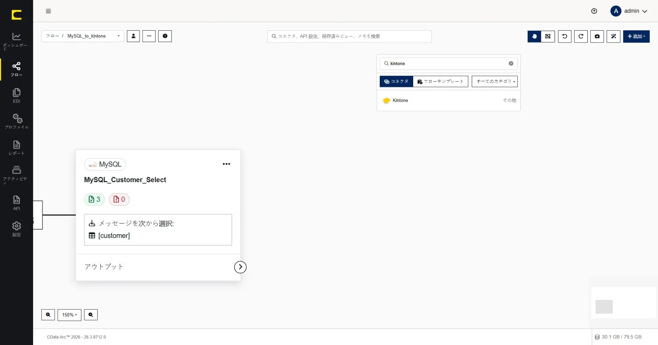Open the Dashboard (ダッシュボード) page
Screen dimensions: 658x345
(16, 41)
